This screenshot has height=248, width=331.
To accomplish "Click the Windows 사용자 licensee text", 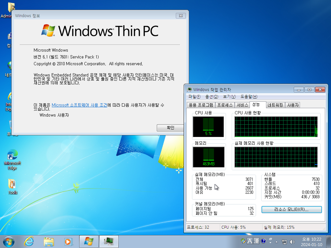I will tap(54, 115).
